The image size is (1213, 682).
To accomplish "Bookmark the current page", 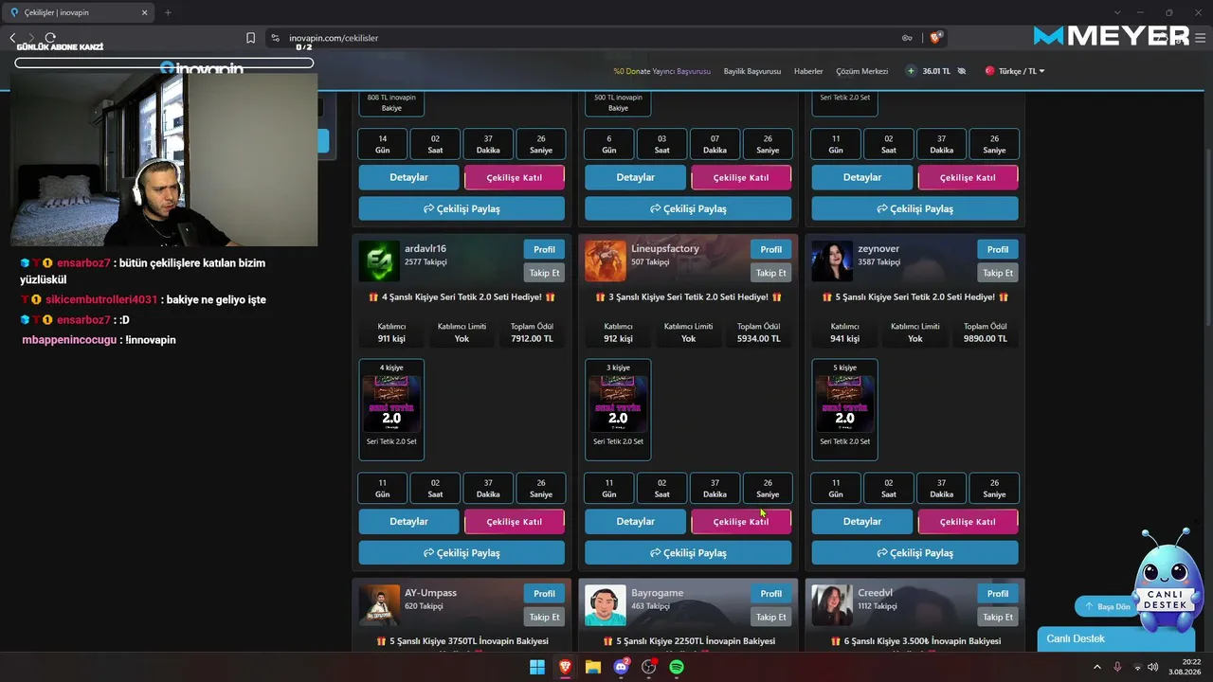I will tap(250, 38).
